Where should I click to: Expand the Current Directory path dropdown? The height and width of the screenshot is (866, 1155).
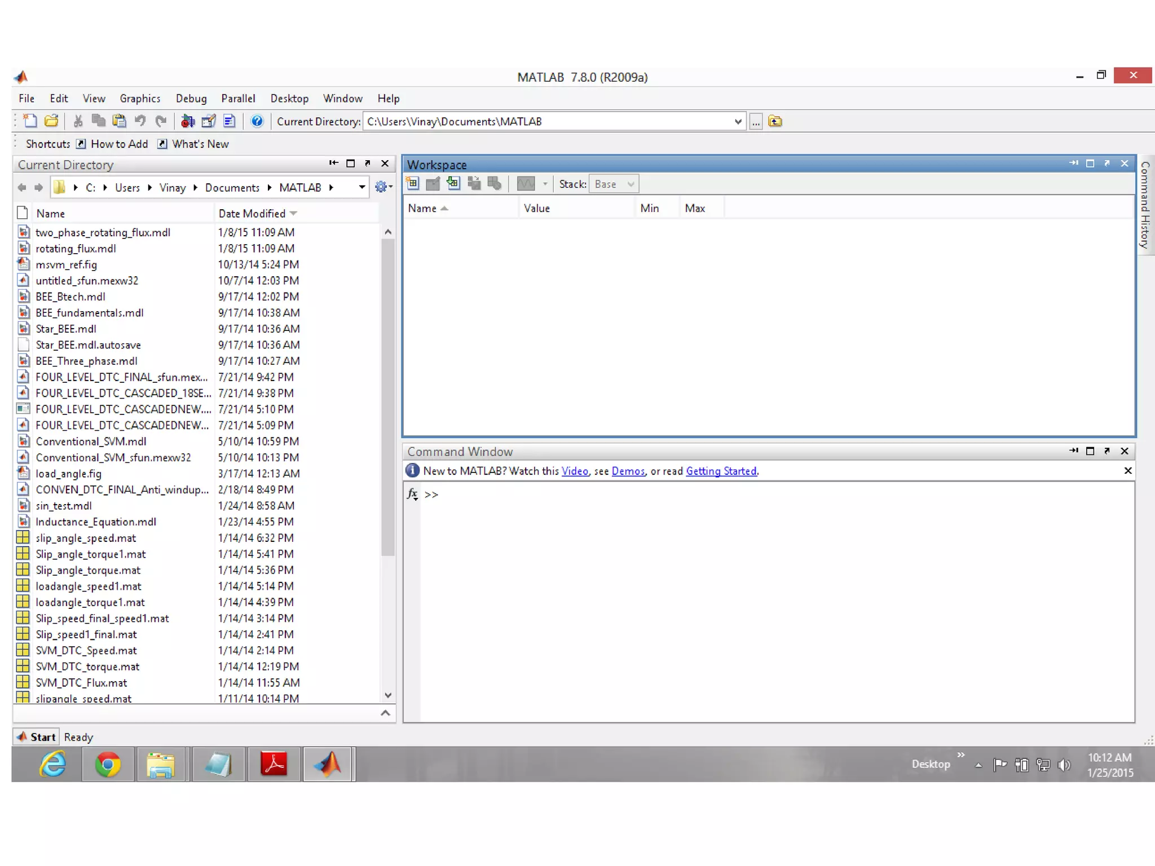[738, 121]
